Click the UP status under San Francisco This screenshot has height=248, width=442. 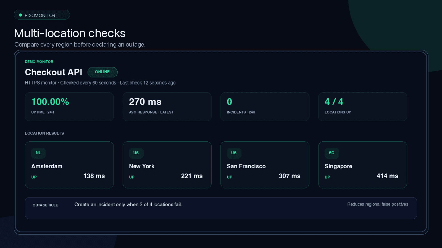click(x=230, y=177)
